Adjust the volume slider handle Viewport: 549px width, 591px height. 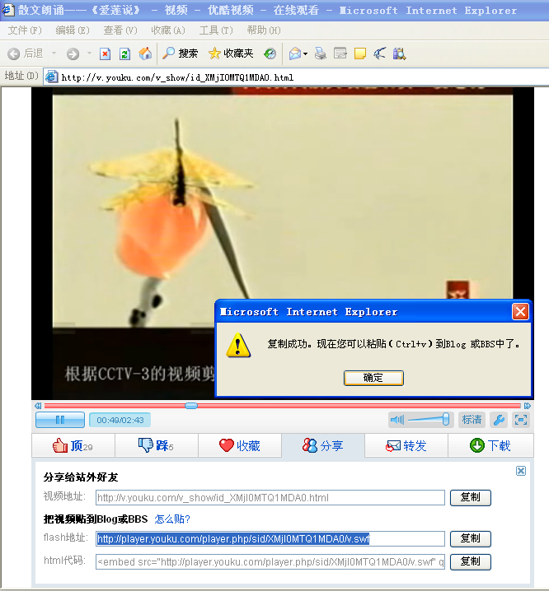click(446, 420)
